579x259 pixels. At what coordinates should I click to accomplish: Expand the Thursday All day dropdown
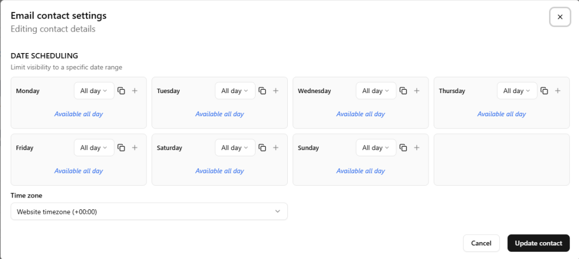click(517, 91)
